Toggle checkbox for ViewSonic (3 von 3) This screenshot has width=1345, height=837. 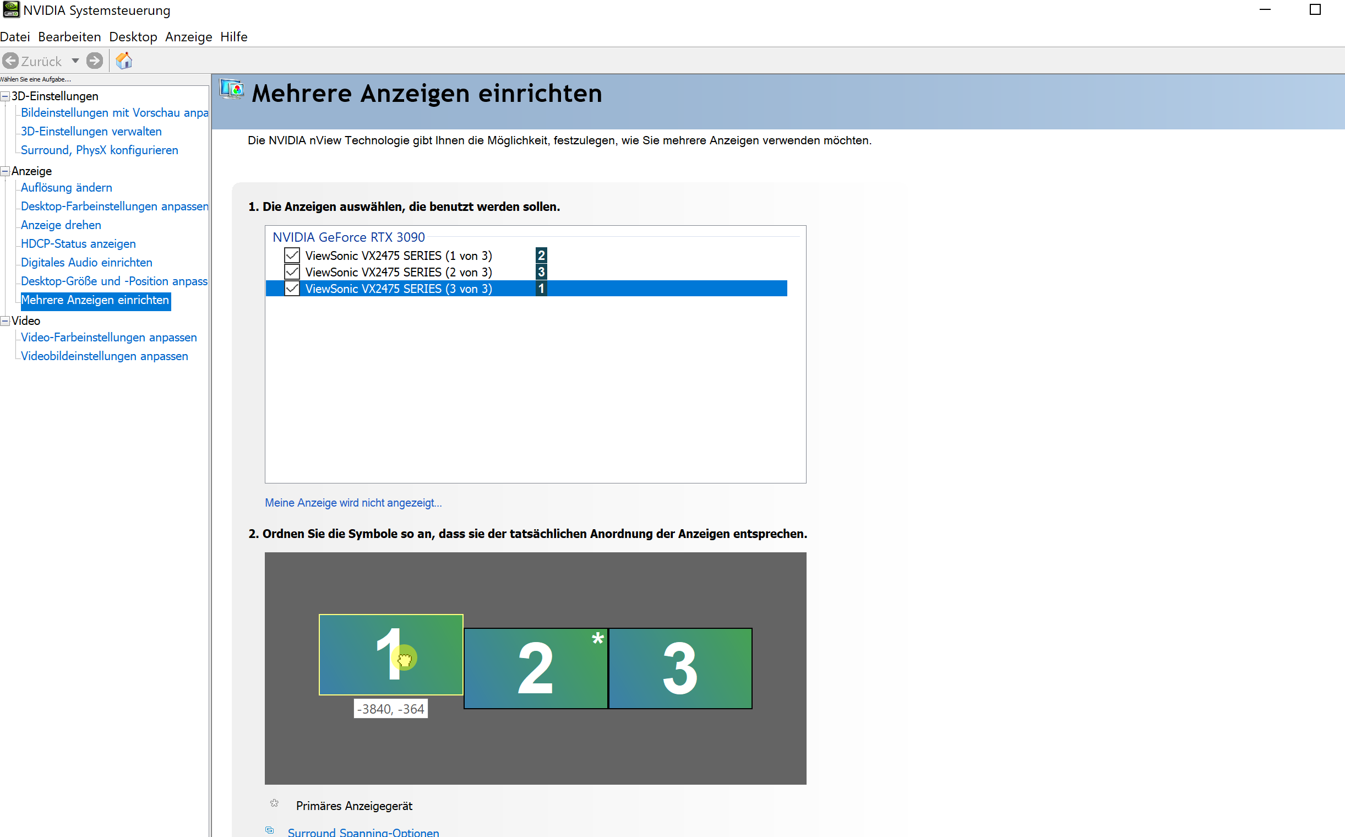[x=292, y=289]
